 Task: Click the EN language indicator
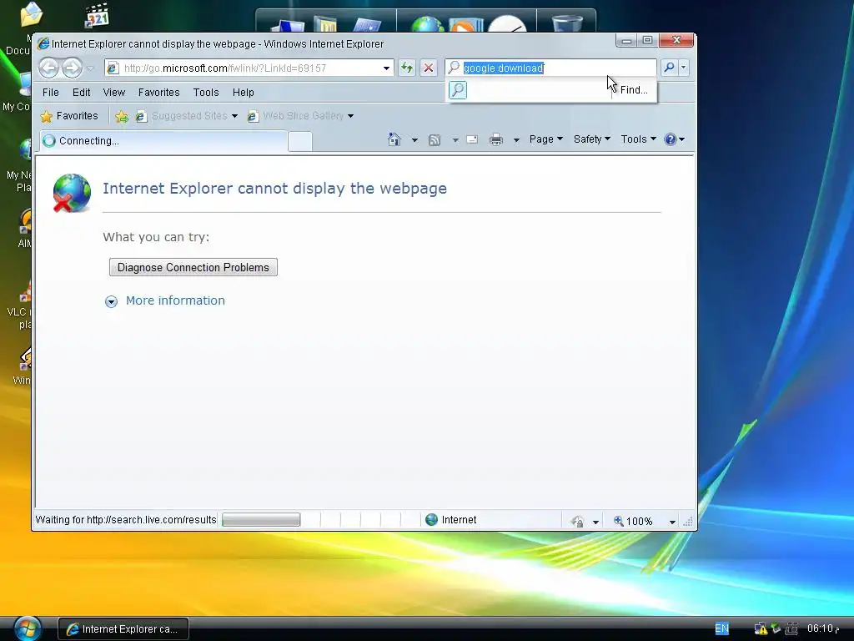(721, 628)
